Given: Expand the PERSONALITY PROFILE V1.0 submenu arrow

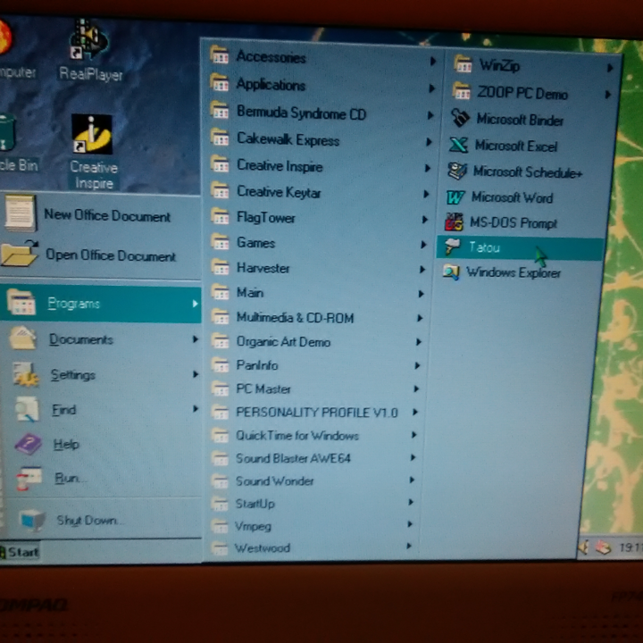Looking at the screenshot, I should (x=415, y=412).
